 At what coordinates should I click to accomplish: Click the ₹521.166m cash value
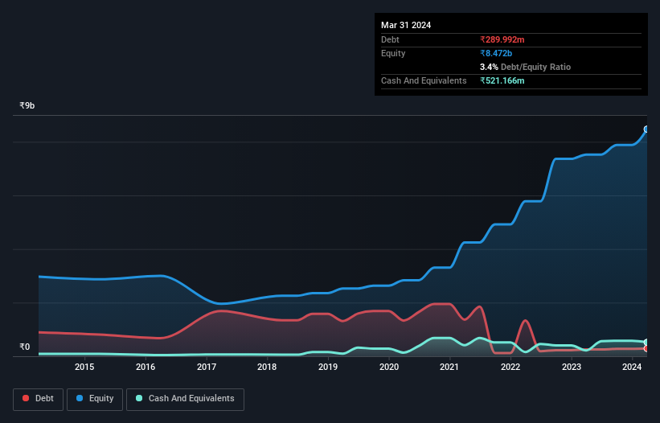pyautogui.click(x=502, y=80)
